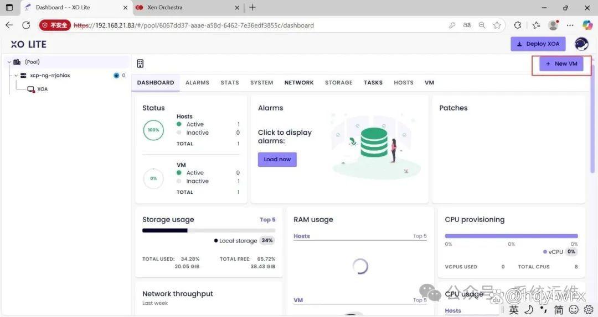The height and width of the screenshot is (317, 598).
Task: Open browser extensions puzzle icon
Action: click(518, 25)
